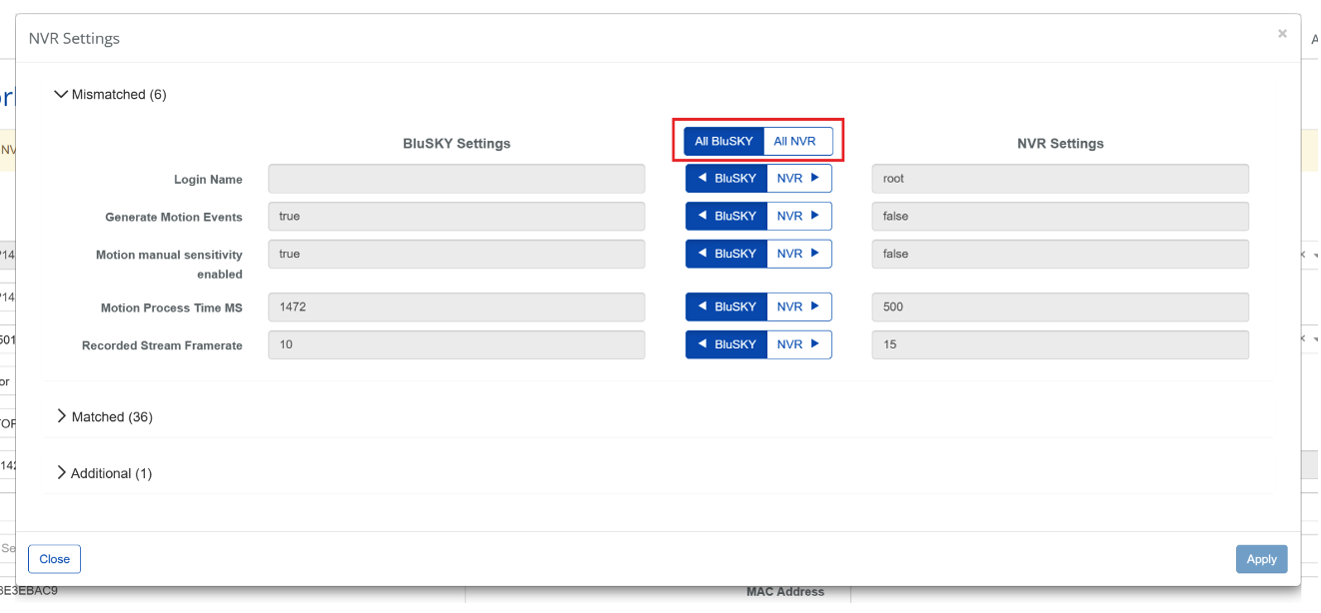Select All BluSKY toggle option
The width and height of the screenshot is (1321, 613).
pos(723,142)
